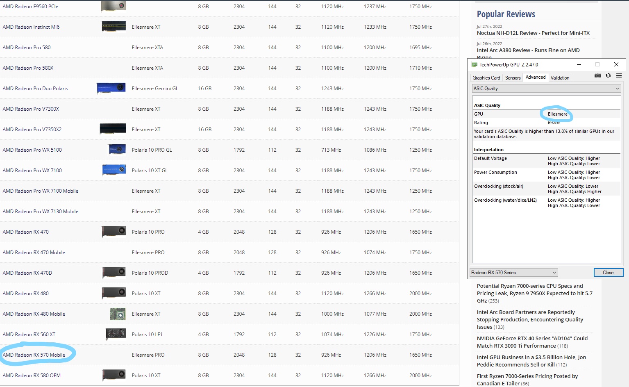Click the AMD Radeon Pro WX 5100 name

point(32,150)
